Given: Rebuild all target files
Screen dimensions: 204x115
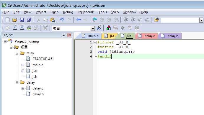Looking at the screenshot, I should point(22,28).
